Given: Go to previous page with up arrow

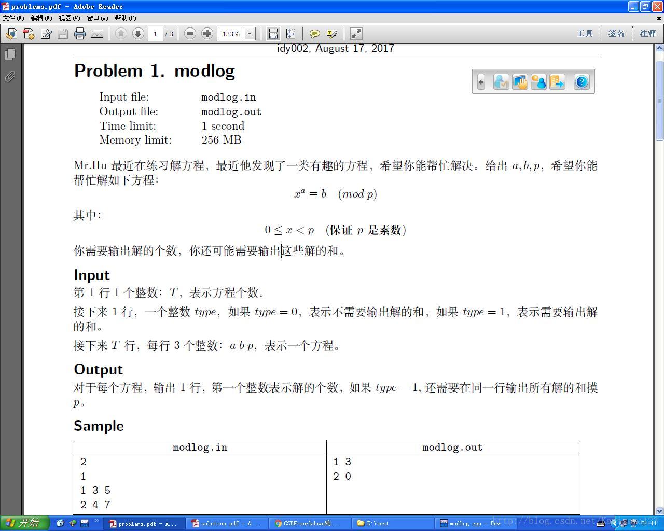Looking at the screenshot, I should pyautogui.click(x=121, y=34).
